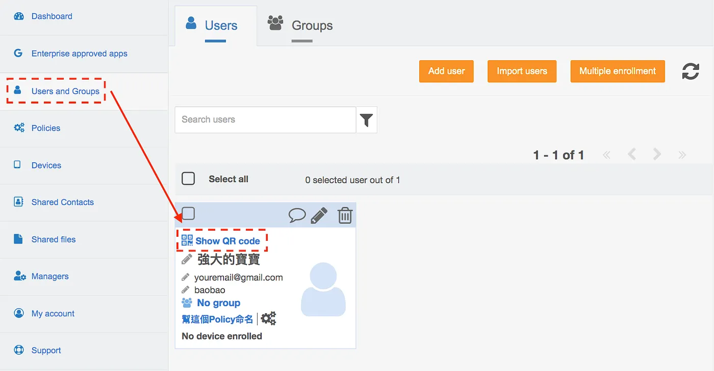This screenshot has width=714, height=371.
Task: Delete the user with the trash icon
Action: 345,215
